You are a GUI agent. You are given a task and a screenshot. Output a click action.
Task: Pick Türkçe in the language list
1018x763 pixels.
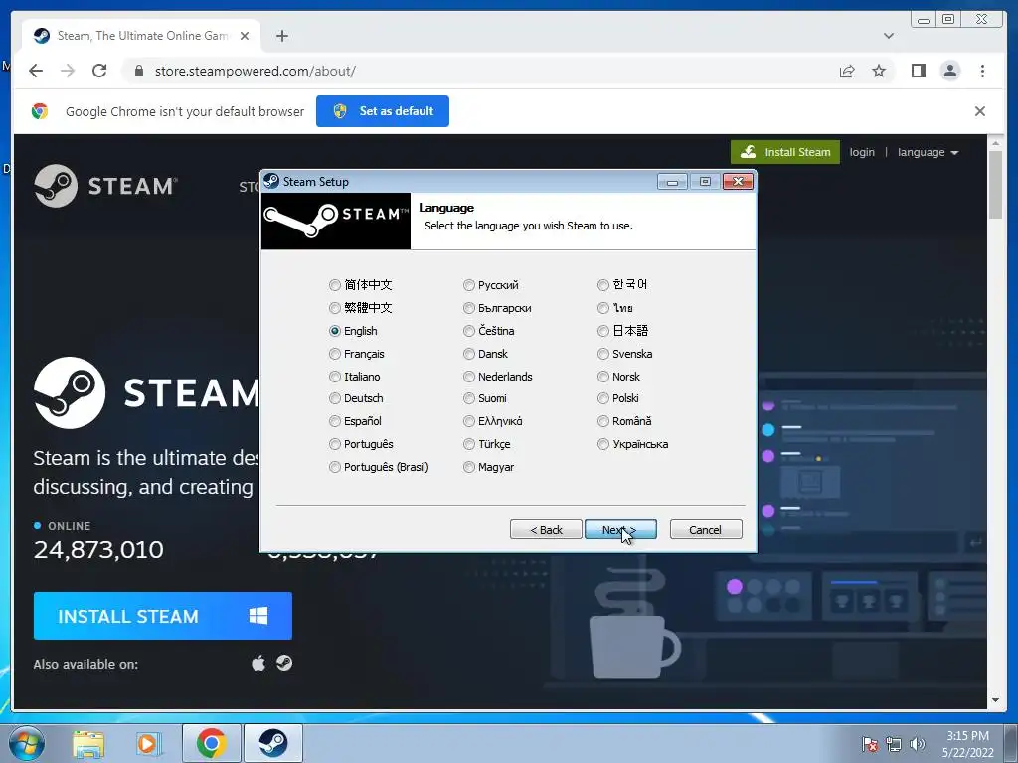coord(469,444)
